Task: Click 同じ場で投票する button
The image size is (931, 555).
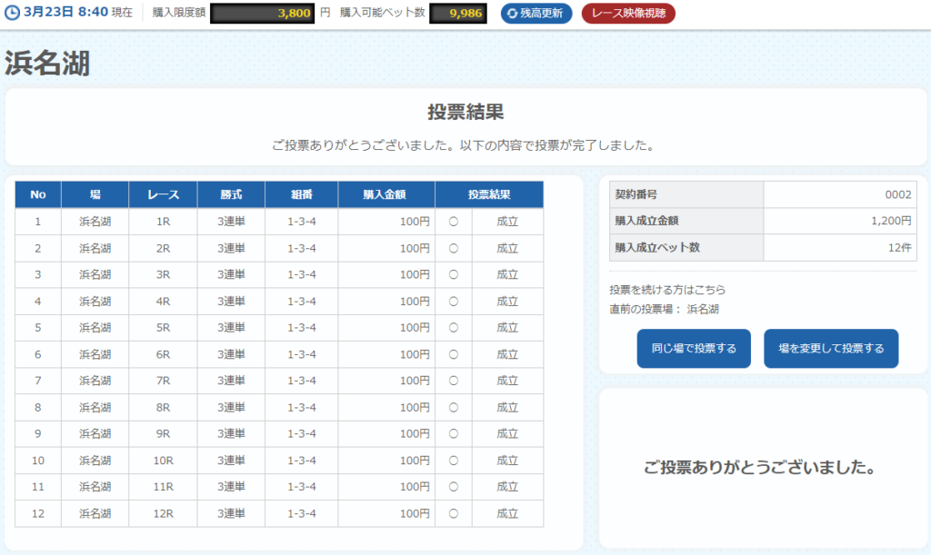Action: pyautogui.click(x=694, y=348)
